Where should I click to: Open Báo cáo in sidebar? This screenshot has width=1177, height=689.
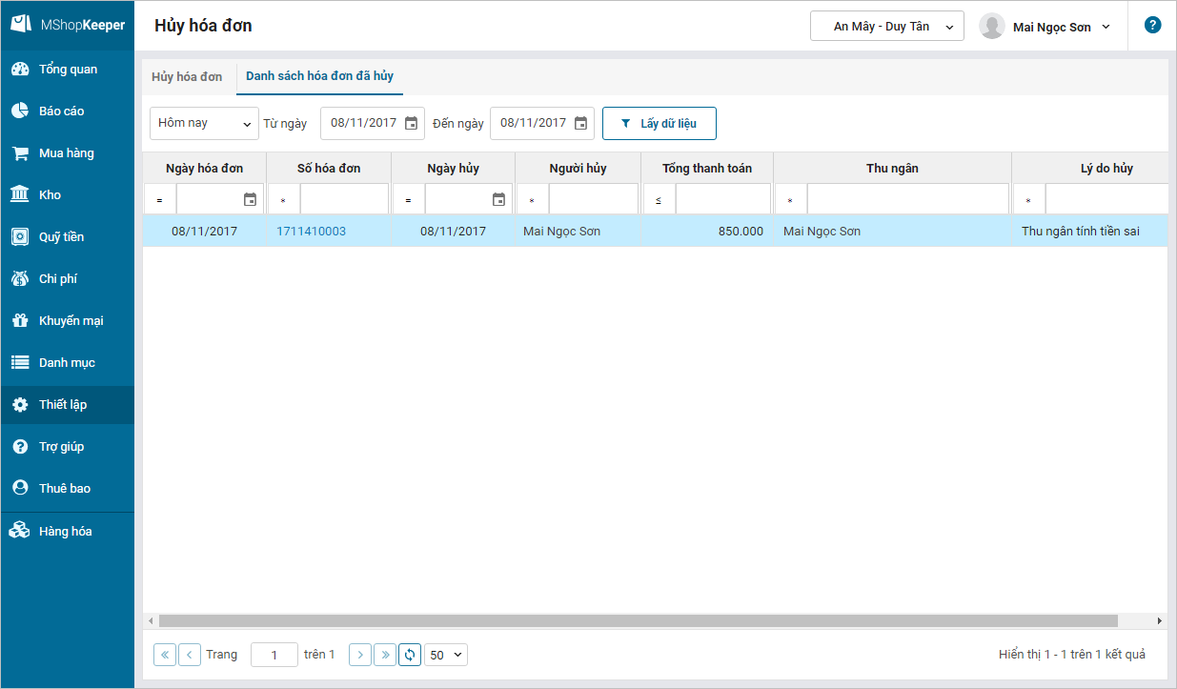pos(61,111)
